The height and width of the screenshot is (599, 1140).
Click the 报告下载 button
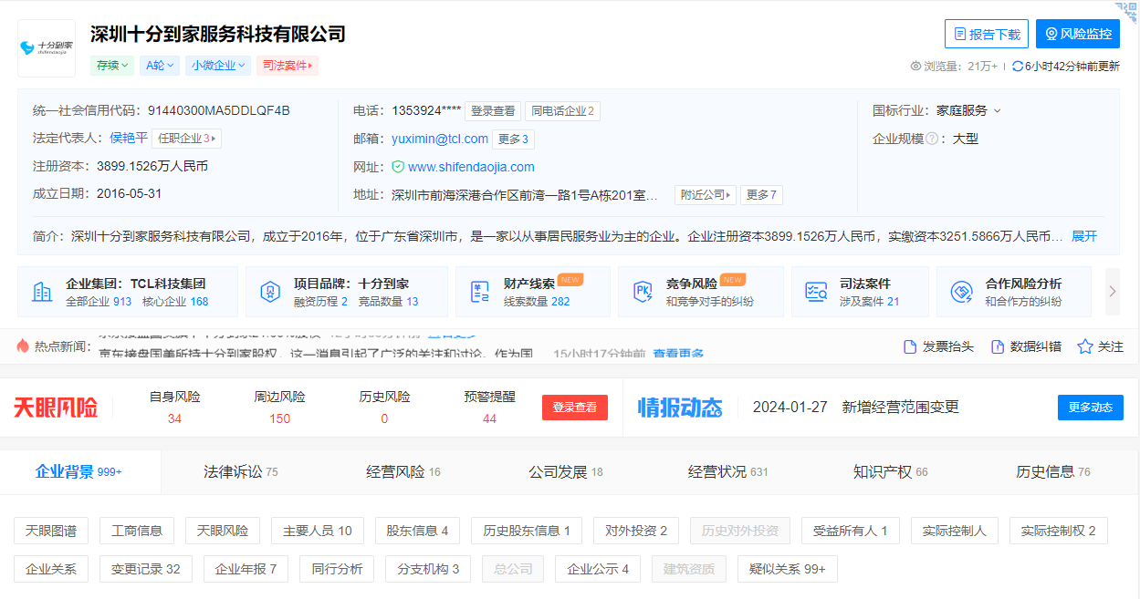click(x=986, y=34)
